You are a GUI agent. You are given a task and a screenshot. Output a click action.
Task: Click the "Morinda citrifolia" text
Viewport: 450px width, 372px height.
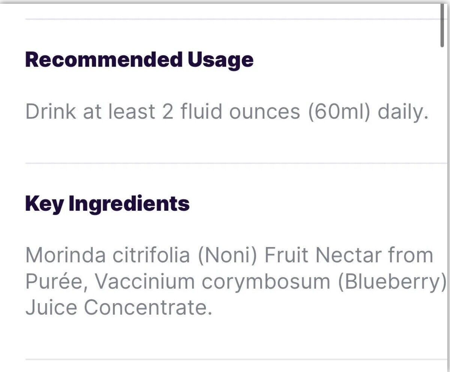pyautogui.click(x=108, y=255)
